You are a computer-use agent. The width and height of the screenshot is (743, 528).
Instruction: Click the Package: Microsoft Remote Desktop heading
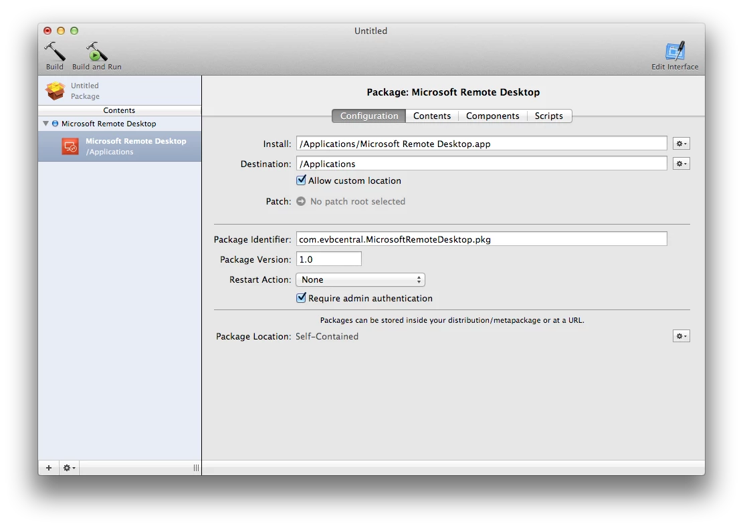pos(453,92)
